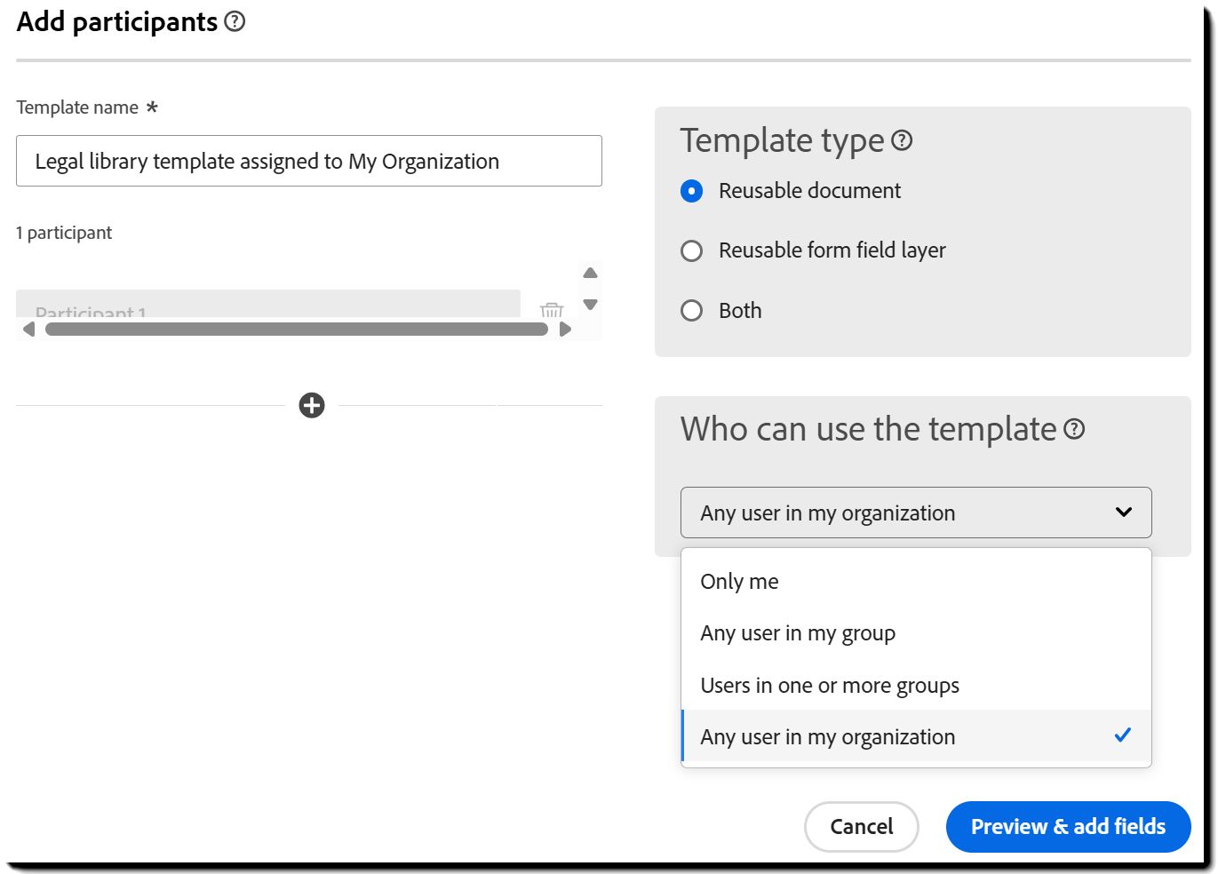Select checked Any user in my organization item

coord(827,737)
